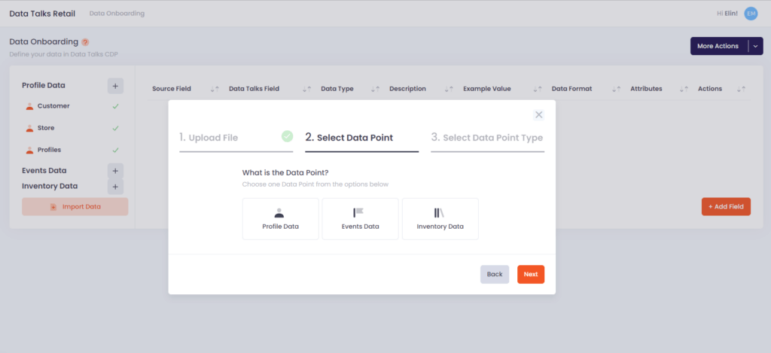Select the Inventory Data card
Image resolution: width=771 pixels, height=353 pixels.
tap(440, 219)
